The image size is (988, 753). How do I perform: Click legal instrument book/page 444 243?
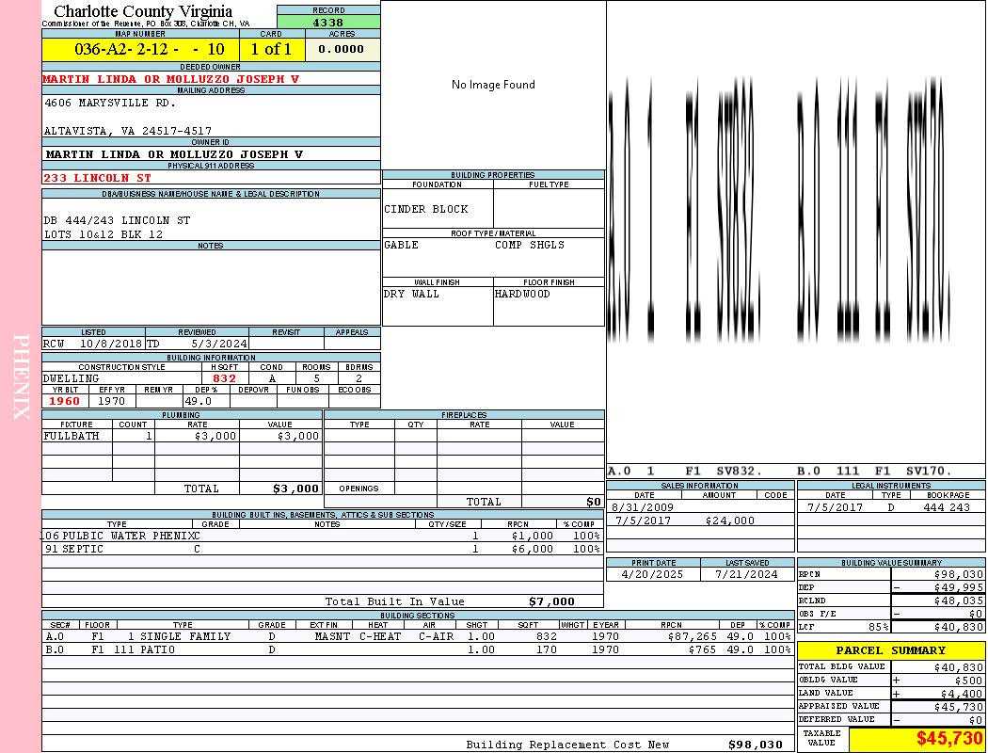point(947,507)
